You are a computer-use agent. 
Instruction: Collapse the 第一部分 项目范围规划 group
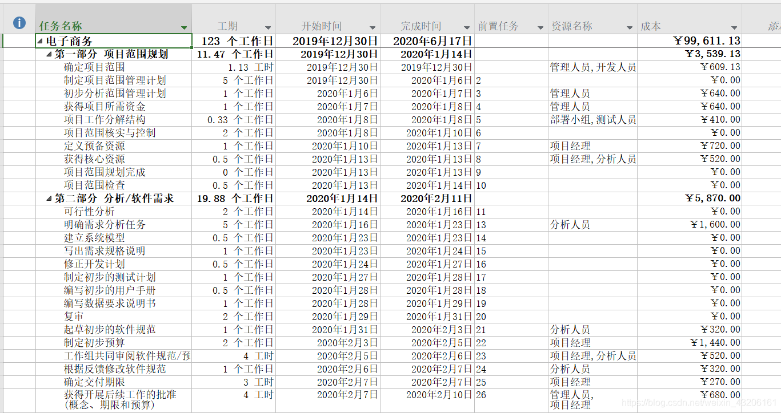tap(49, 54)
